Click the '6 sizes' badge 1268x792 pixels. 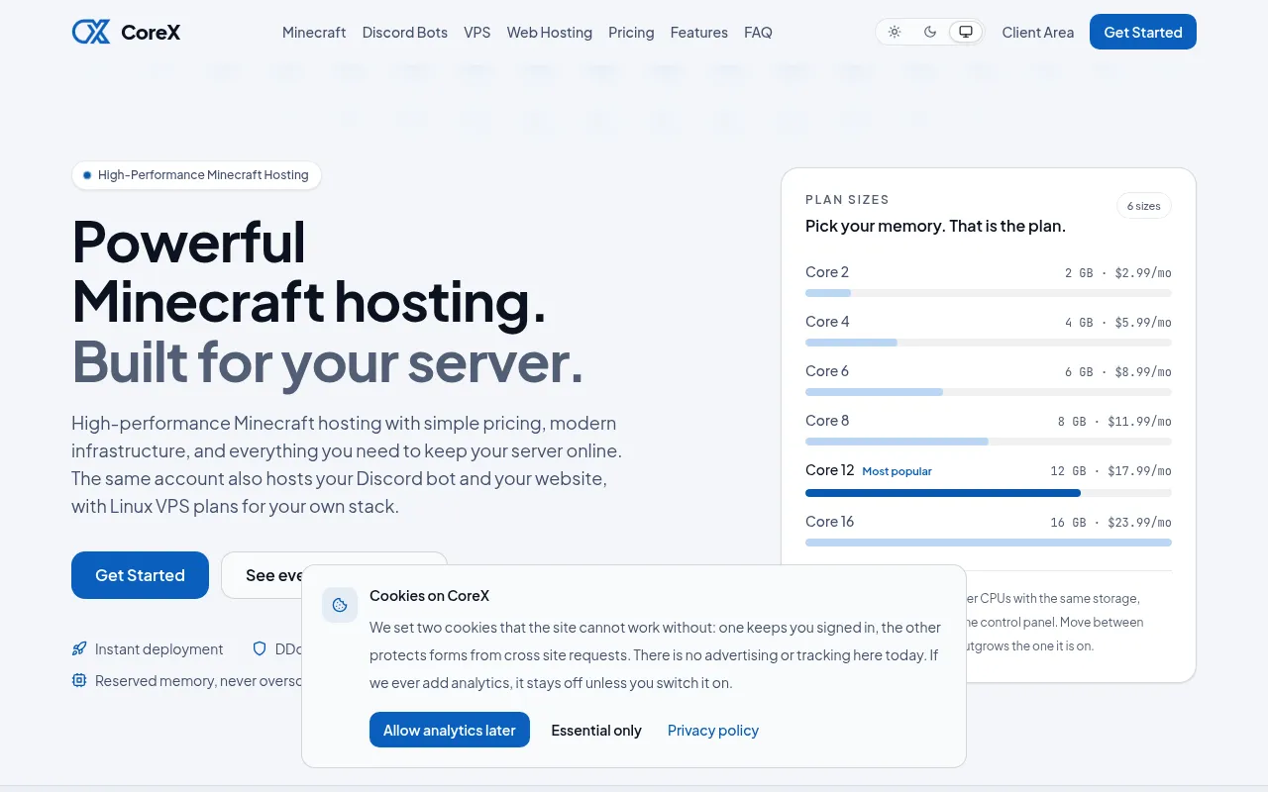pos(1144,206)
